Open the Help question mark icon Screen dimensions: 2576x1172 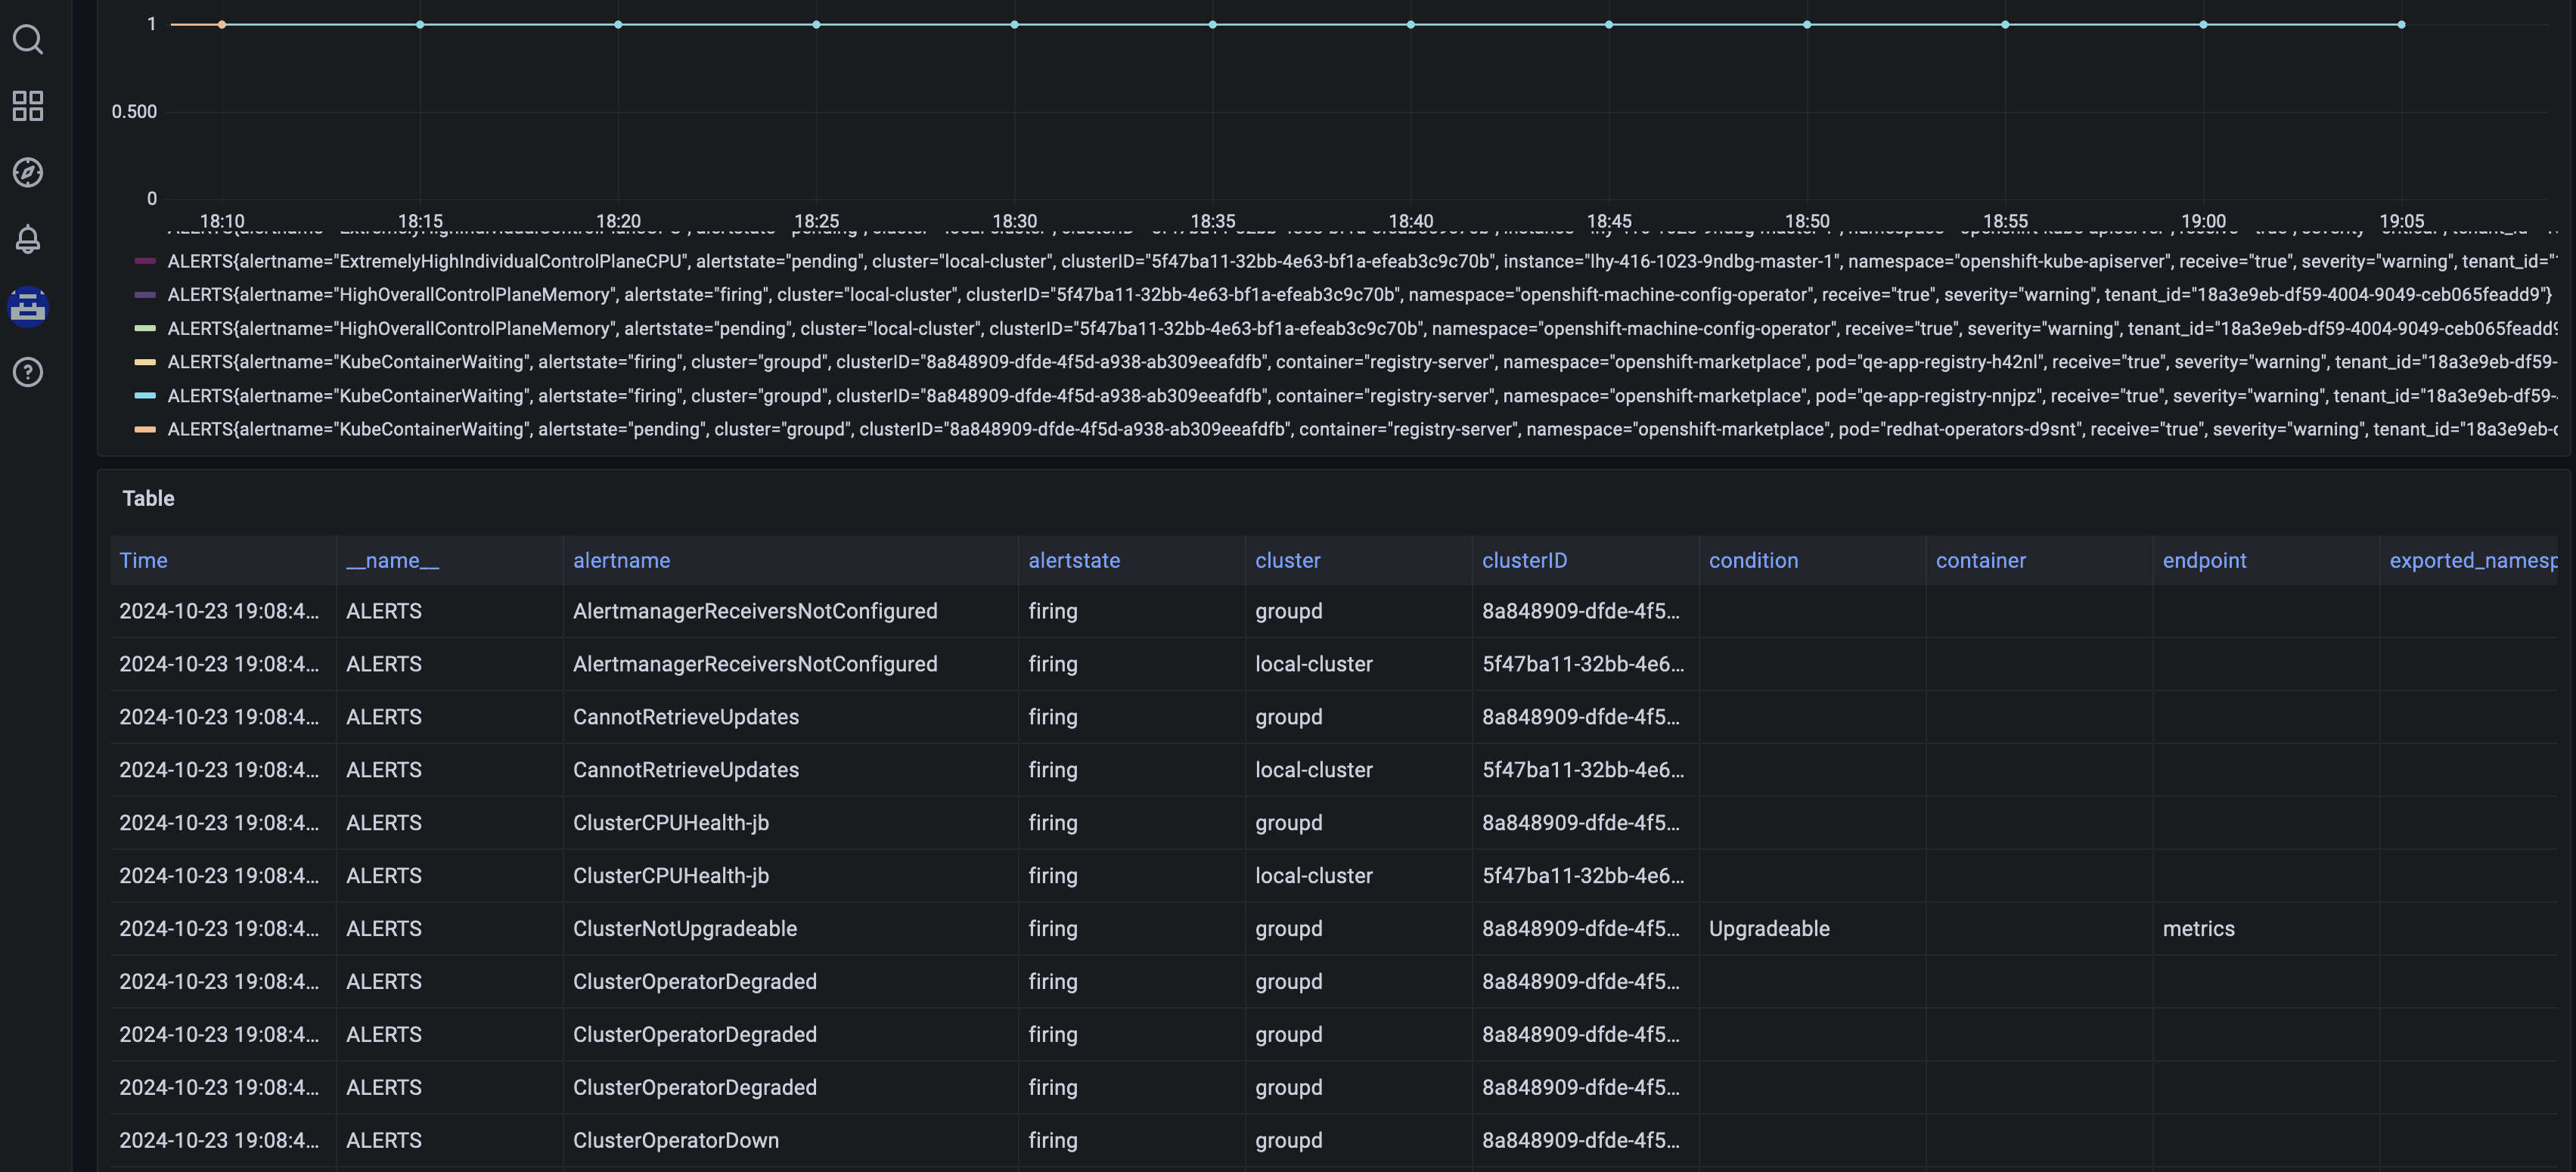[28, 372]
